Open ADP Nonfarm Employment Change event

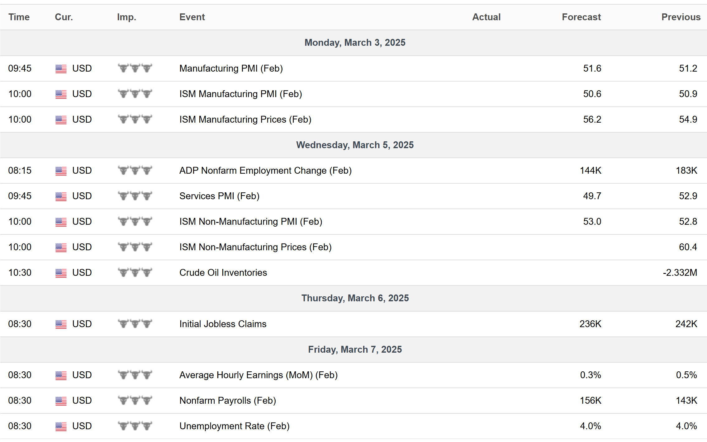(266, 171)
